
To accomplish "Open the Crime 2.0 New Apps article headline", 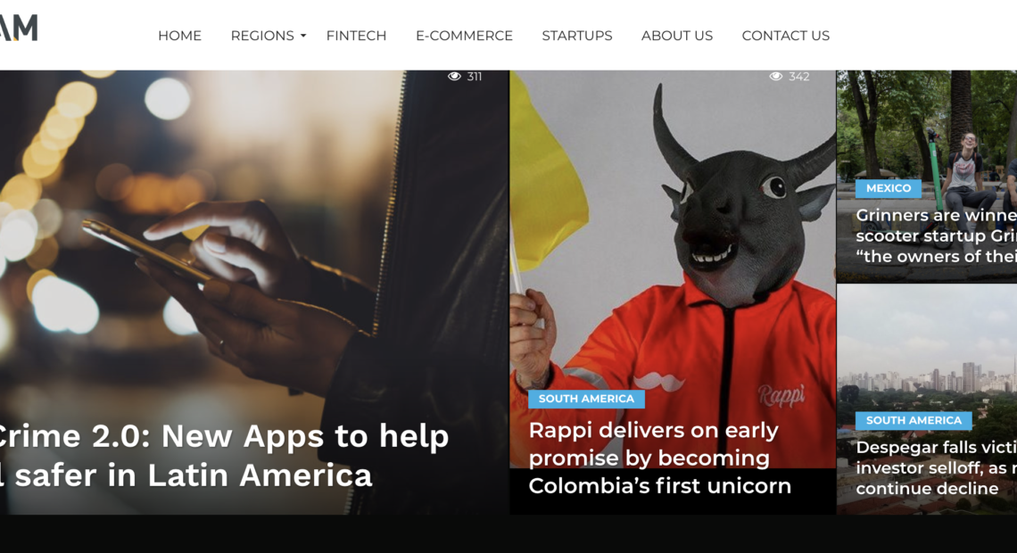I will click(224, 455).
